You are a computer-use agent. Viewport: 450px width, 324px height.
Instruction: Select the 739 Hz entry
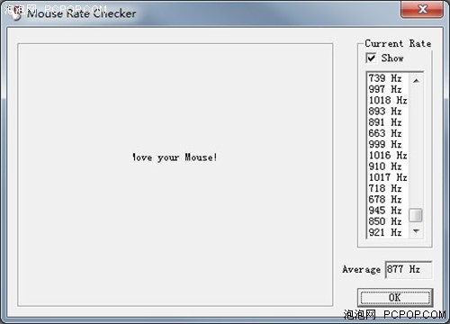[387, 78]
